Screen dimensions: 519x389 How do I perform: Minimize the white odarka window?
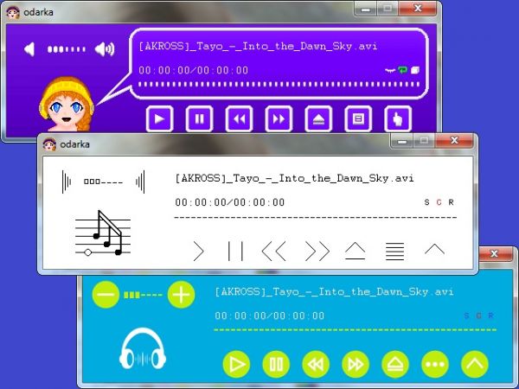tap(402, 141)
